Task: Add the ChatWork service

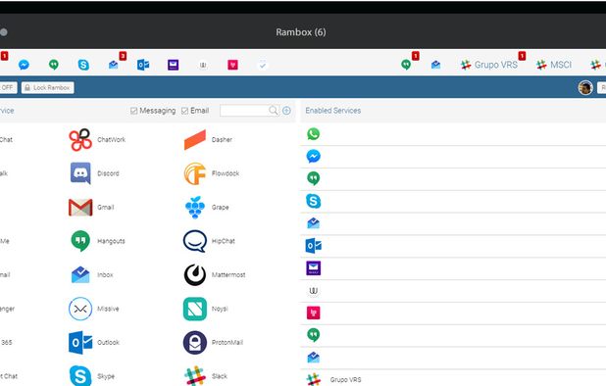Action: [x=97, y=139]
